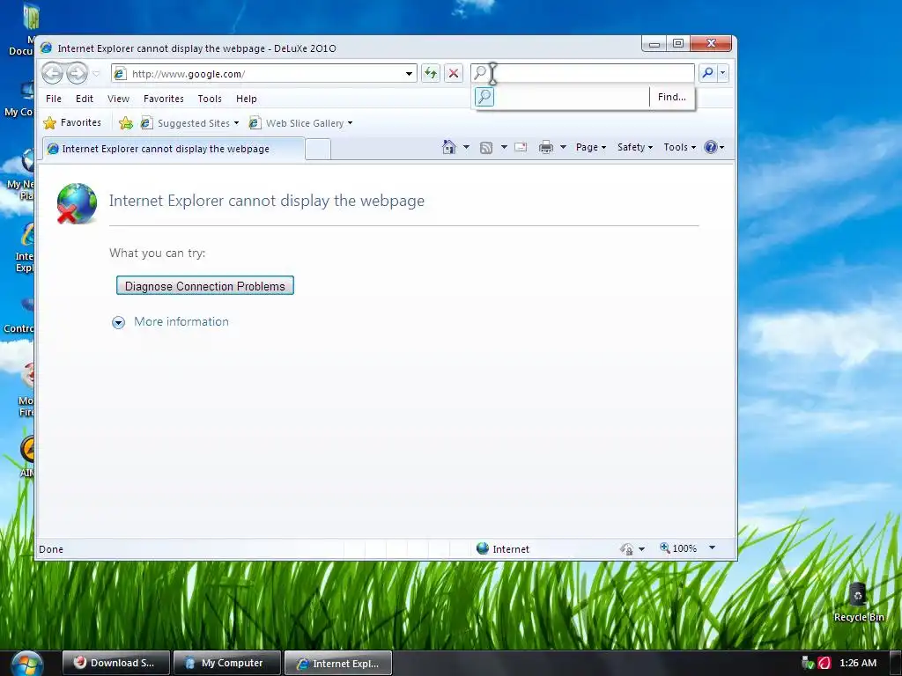902x676 pixels.
Task: Click the network tray icon
Action: [x=808, y=663]
